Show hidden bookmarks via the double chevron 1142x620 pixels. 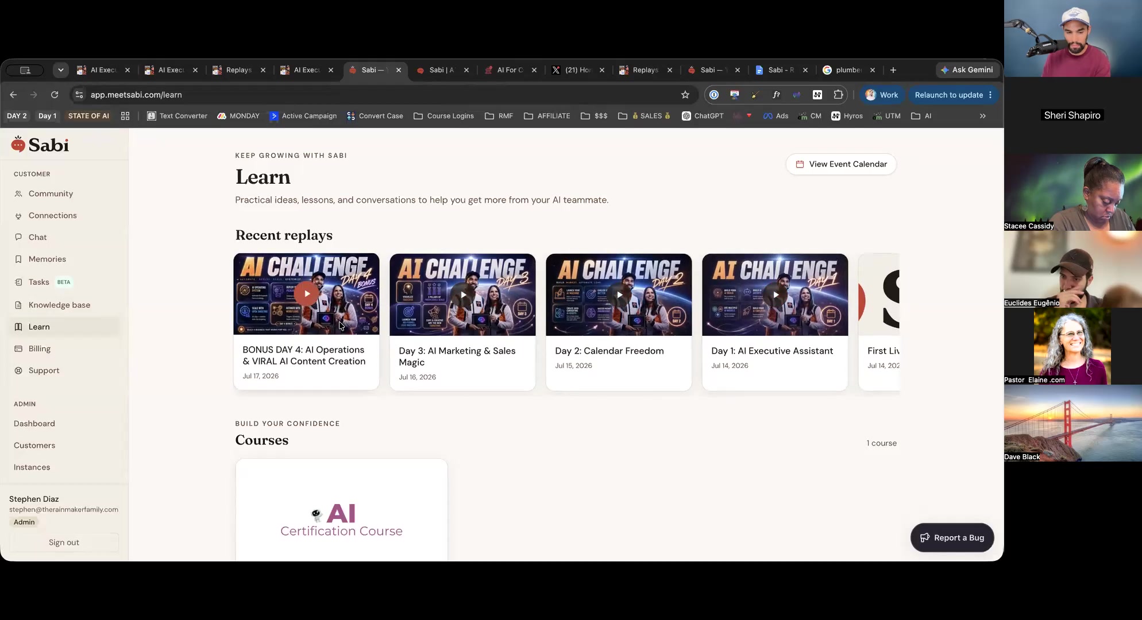[x=983, y=116]
